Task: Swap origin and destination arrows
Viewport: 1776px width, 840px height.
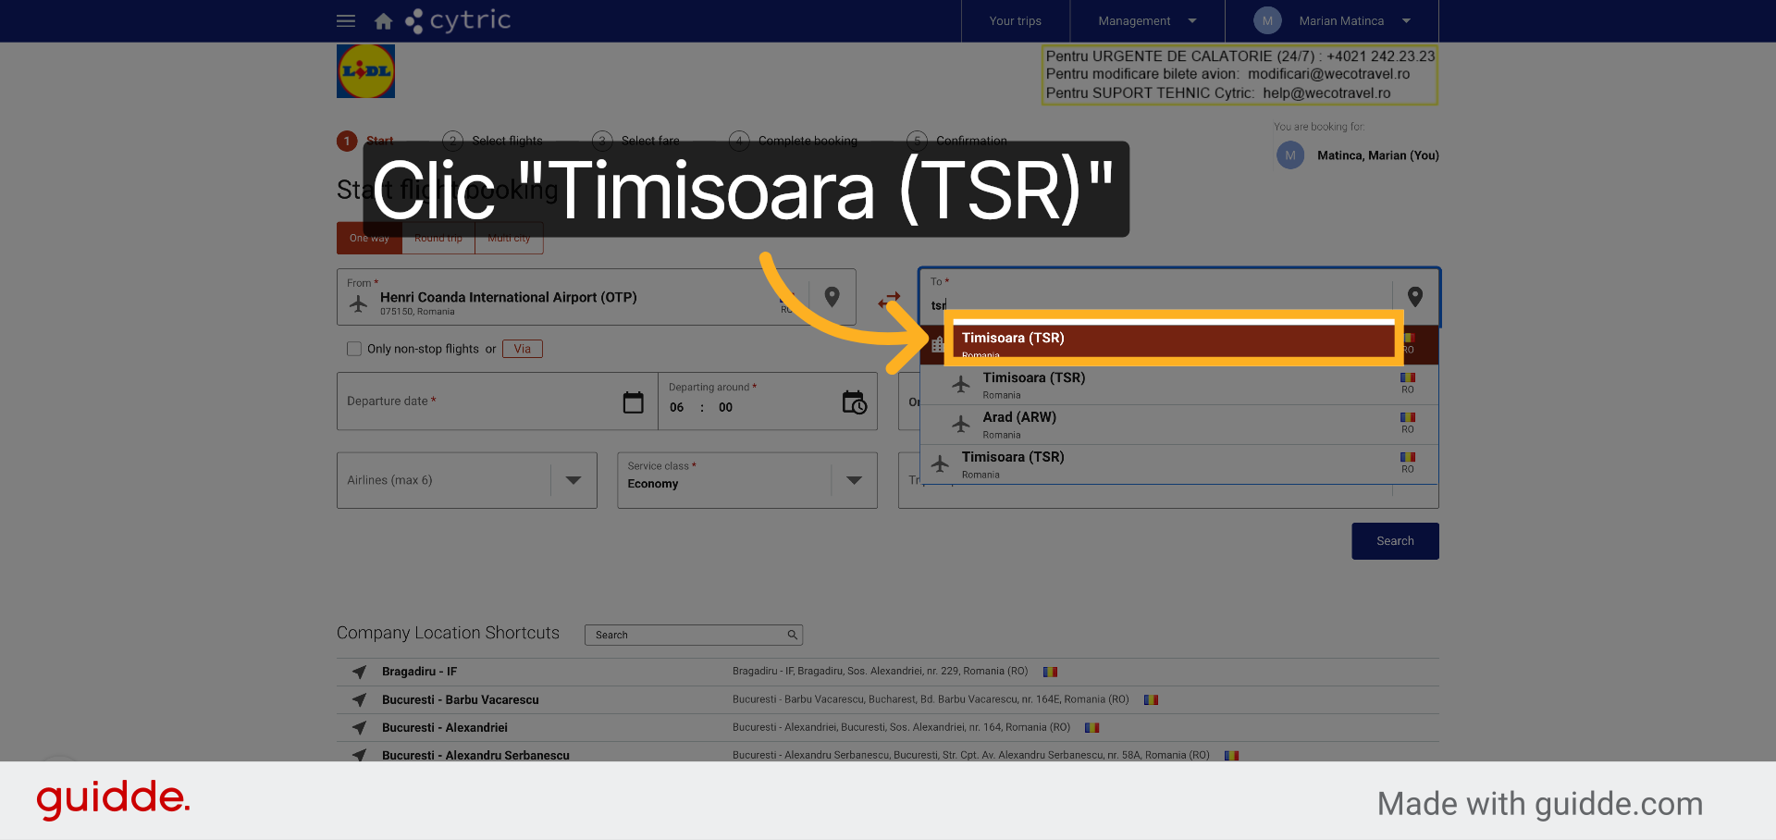Action: coord(889,300)
